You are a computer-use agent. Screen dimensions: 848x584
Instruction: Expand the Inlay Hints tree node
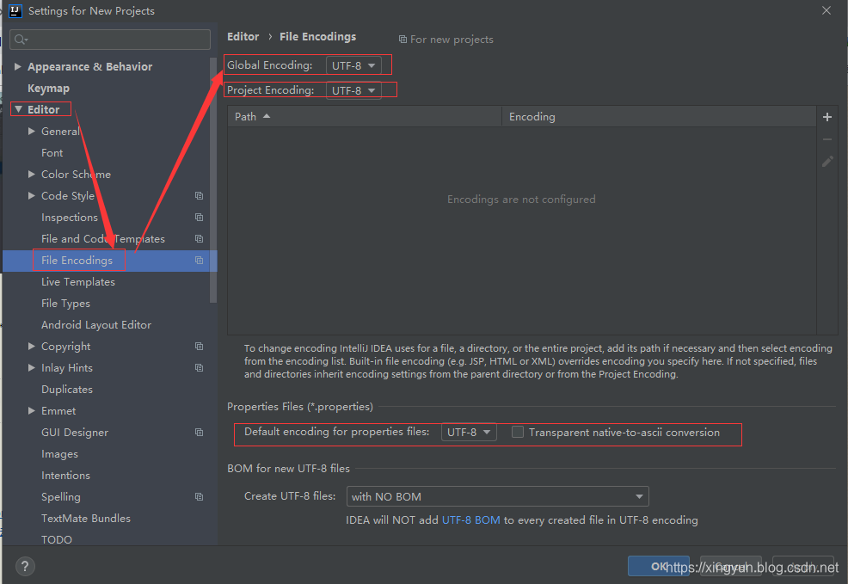click(x=31, y=368)
